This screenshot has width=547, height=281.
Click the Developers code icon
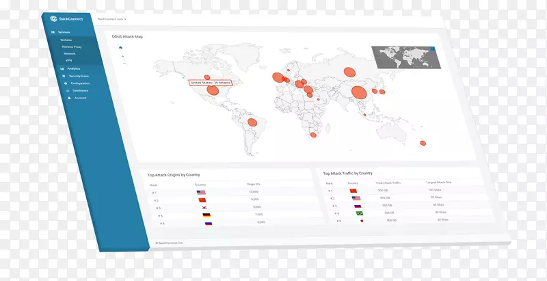point(66,90)
